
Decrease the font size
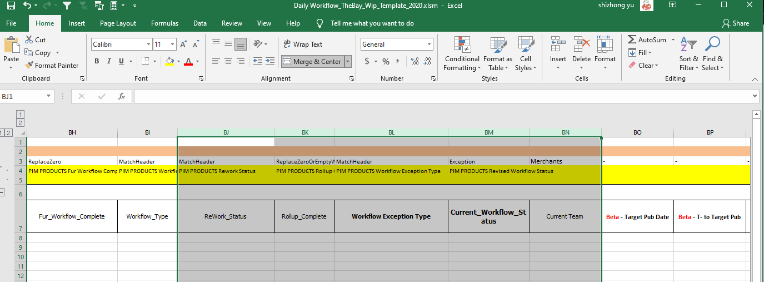pos(197,44)
